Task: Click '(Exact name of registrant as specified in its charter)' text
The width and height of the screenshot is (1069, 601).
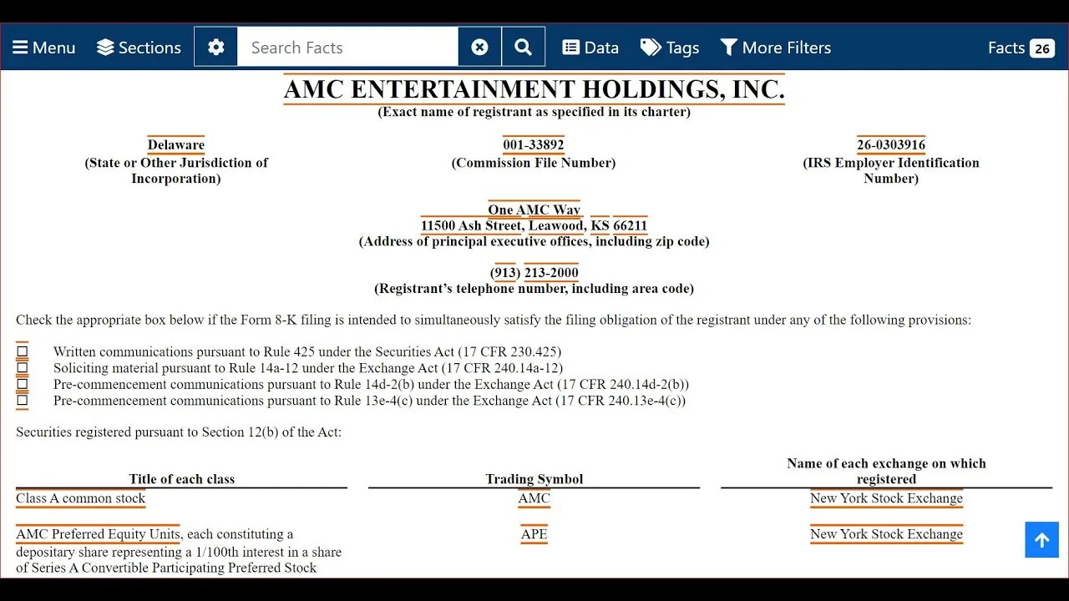Action: click(x=534, y=112)
